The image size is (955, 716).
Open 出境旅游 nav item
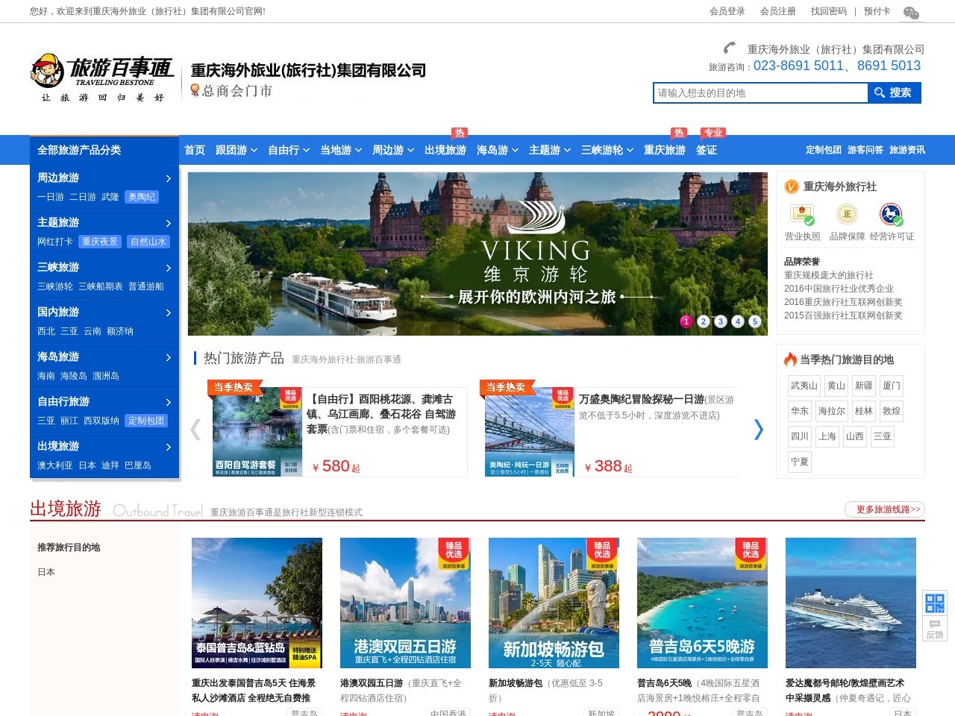coord(445,150)
